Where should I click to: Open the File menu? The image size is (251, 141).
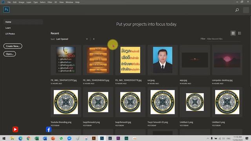coord(9,2)
